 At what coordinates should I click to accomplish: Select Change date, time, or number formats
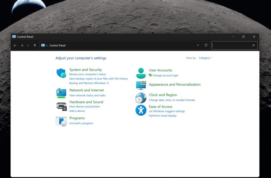coord(172,100)
